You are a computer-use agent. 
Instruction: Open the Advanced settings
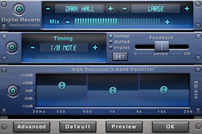point(32,127)
